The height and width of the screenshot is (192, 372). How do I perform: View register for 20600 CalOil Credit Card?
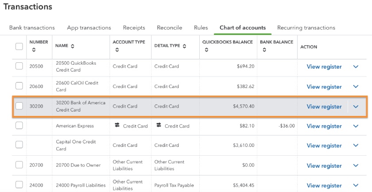[324, 87]
